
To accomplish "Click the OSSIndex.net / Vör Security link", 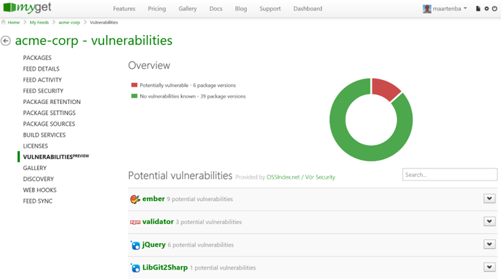I will coord(302,177).
